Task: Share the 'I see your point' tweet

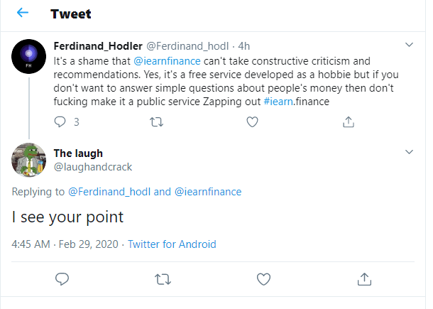Action: (x=364, y=278)
